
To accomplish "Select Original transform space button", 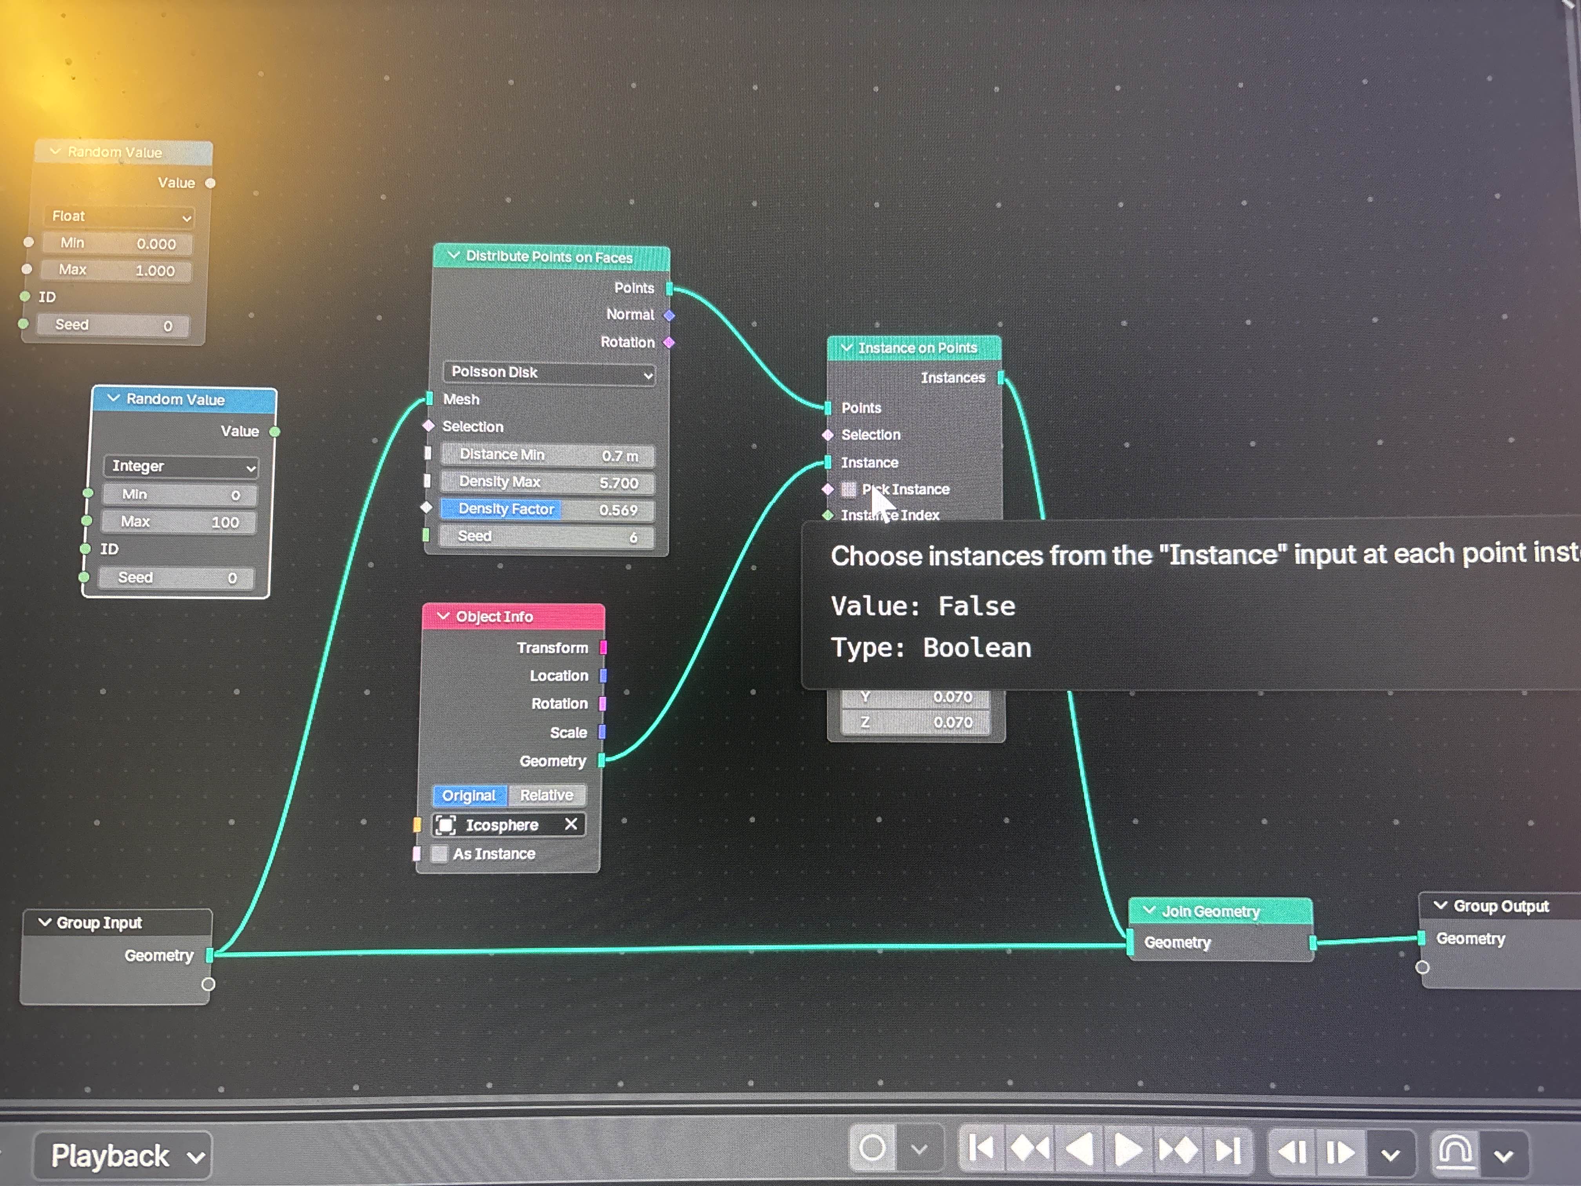I will (x=469, y=796).
